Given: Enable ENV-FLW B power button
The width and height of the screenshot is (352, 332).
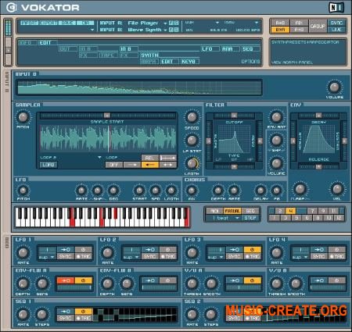Looking at the screenshot, I should (x=168, y=280).
